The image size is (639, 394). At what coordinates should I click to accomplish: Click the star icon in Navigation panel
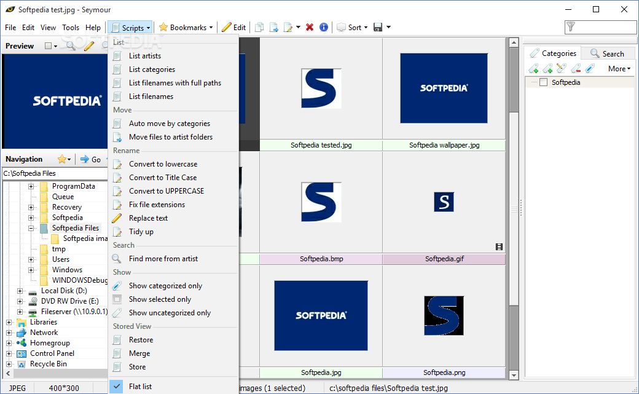[62, 159]
